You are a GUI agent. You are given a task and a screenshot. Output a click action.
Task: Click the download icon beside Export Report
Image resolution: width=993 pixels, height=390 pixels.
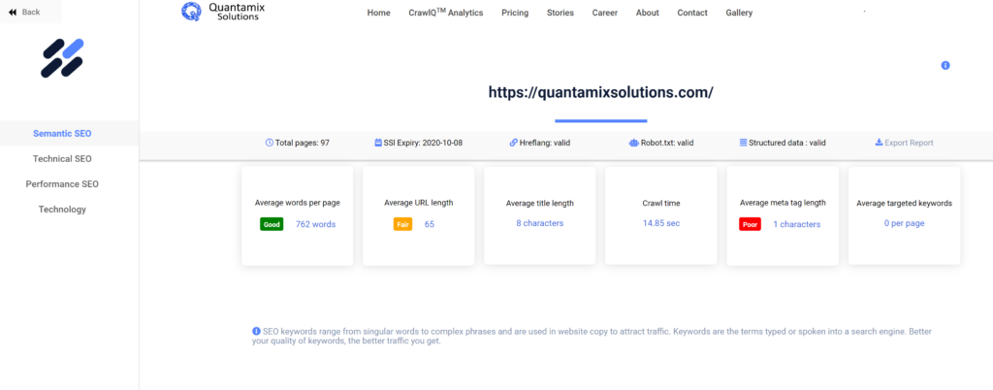tap(879, 143)
